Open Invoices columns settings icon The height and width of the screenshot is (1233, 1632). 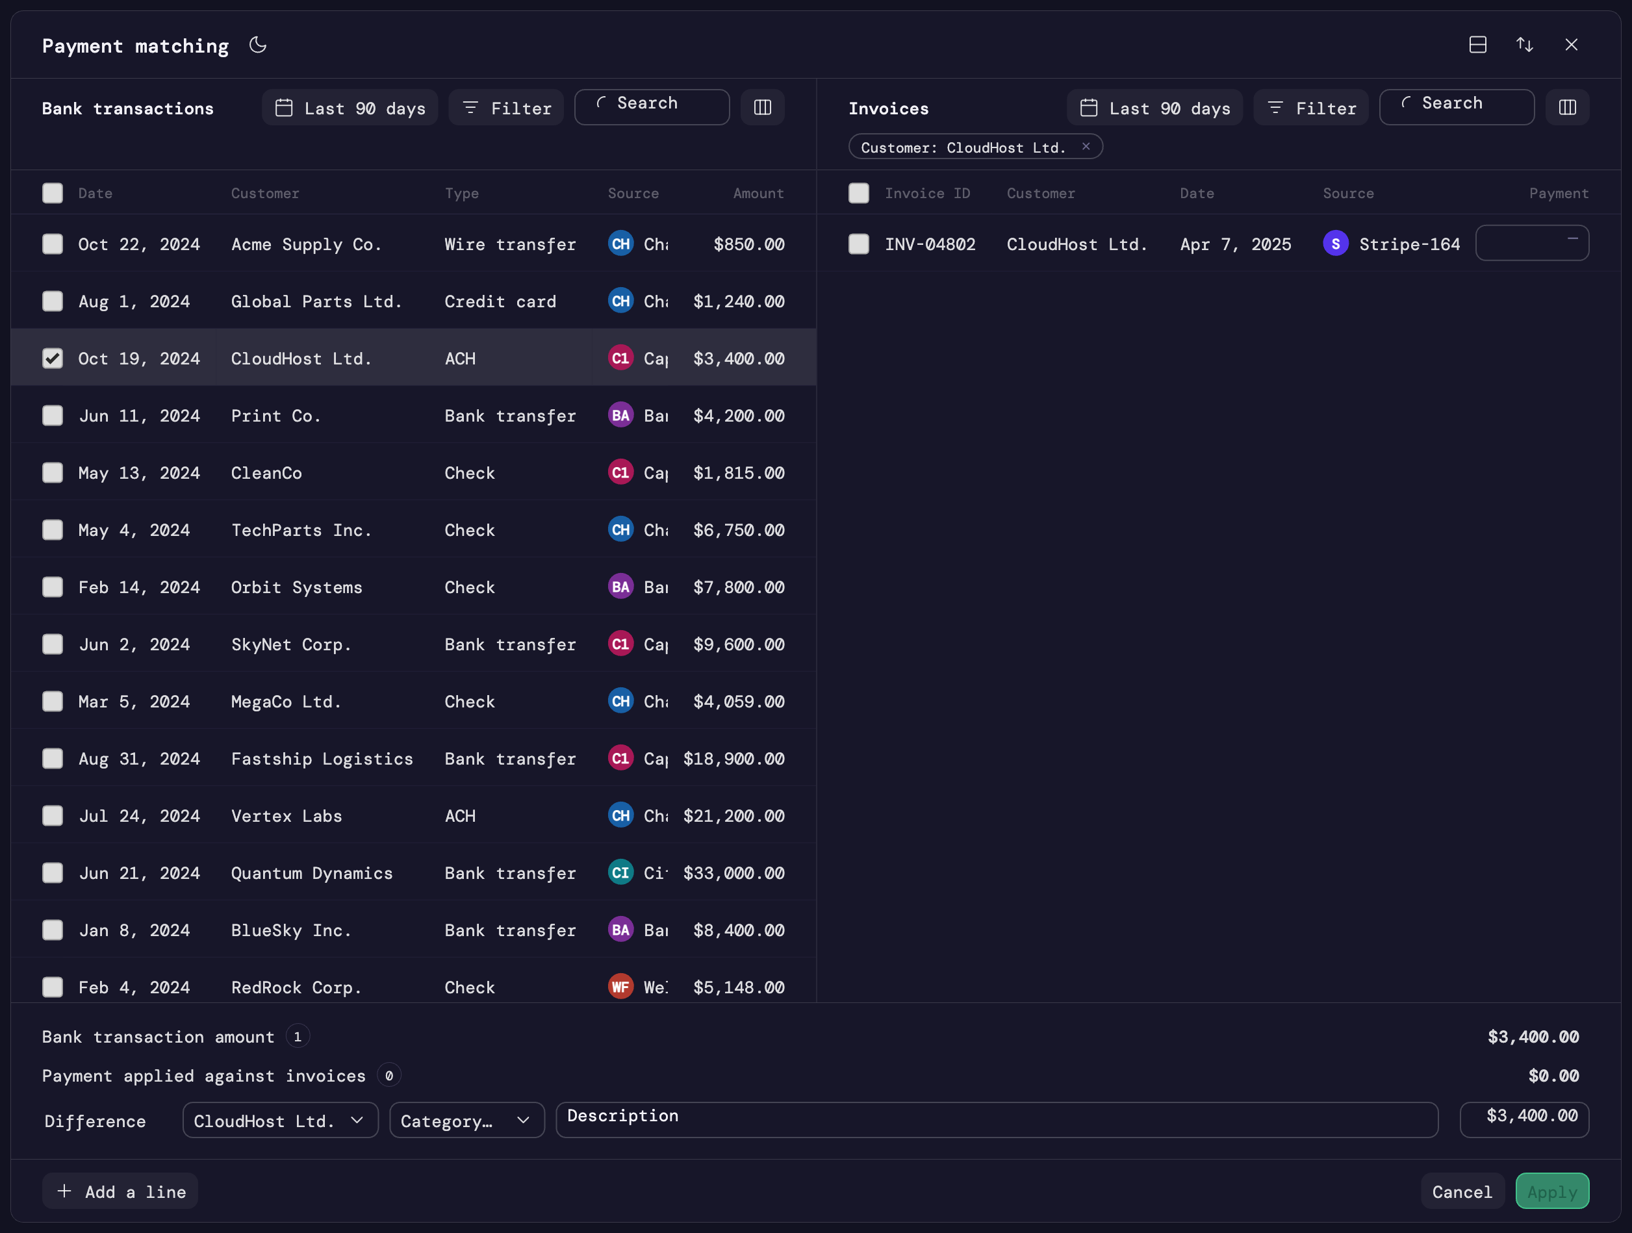pyautogui.click(x=1568, y=108)
